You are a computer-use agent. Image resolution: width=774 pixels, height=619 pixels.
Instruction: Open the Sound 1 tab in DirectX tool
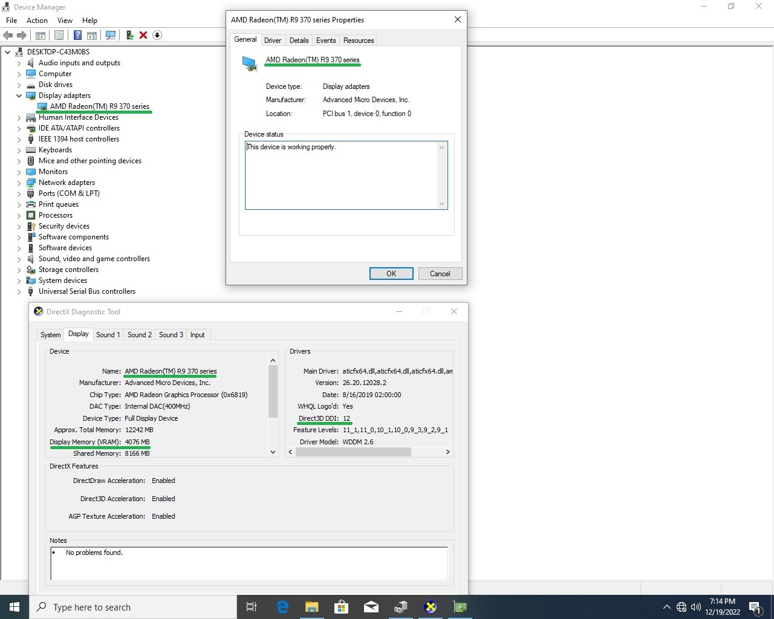[108, 335]
